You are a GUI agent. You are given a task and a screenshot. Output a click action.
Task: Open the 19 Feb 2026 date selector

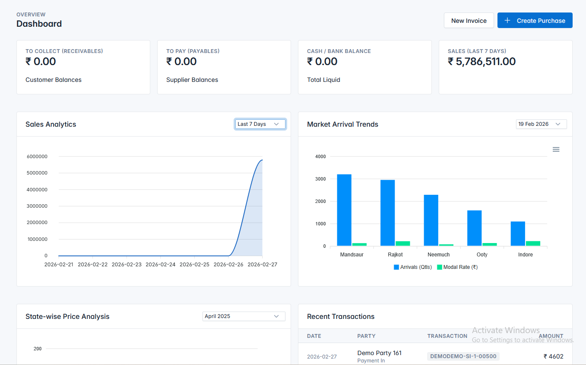point(541,124)
